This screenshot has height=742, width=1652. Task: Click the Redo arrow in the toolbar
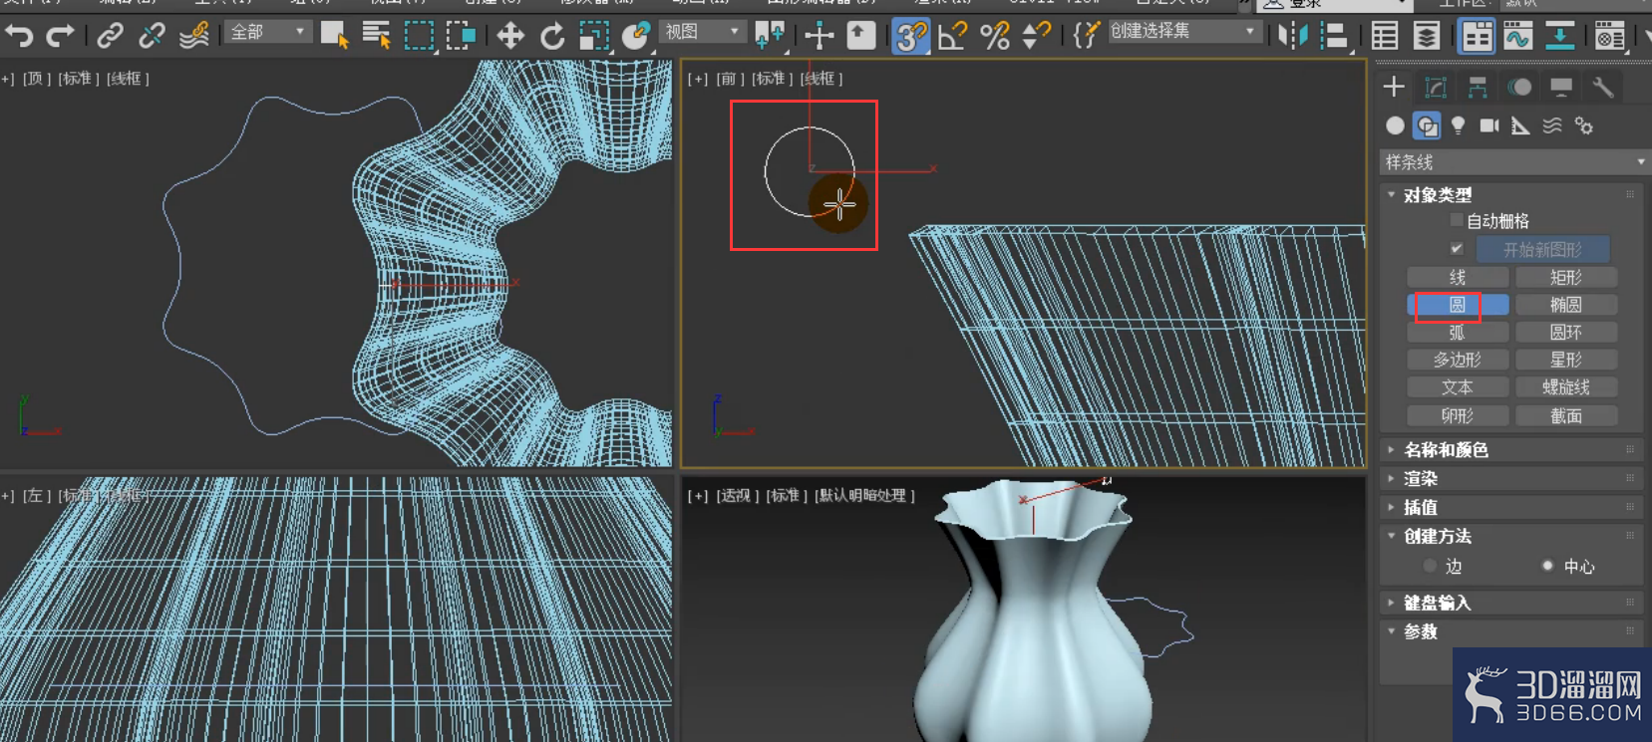coord(60,37)
